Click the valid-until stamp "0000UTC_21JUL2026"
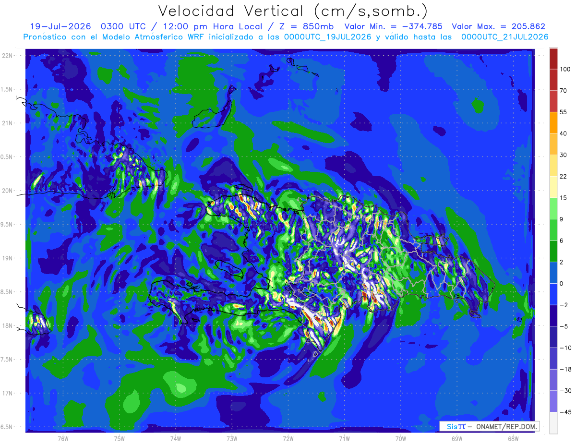Image resolution: width=576 pixels, height=445 pixels. (504, 37)
